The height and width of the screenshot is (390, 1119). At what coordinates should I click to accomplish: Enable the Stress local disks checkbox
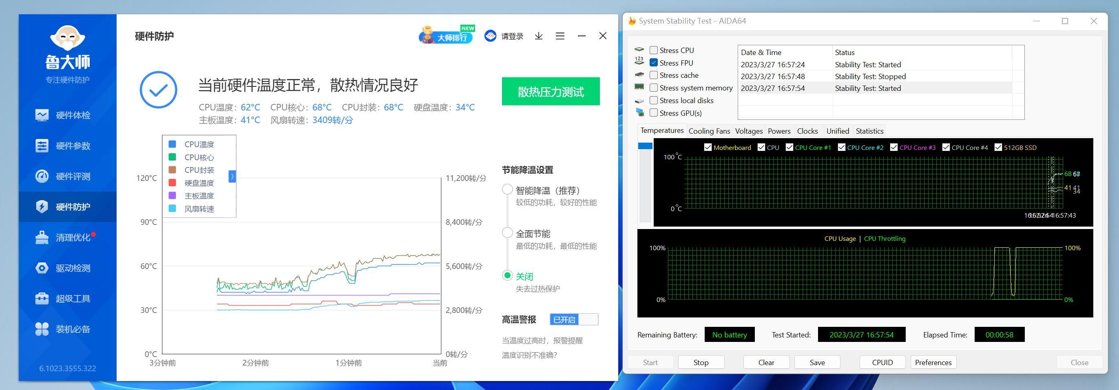pos(653,100)
